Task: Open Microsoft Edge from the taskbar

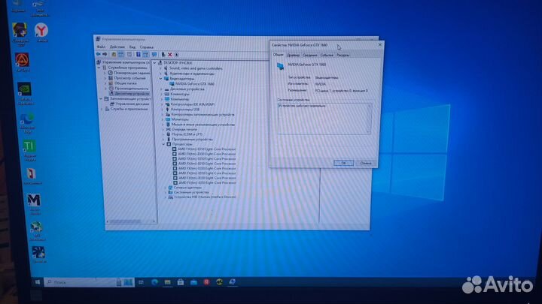Action: coord(154,282)
